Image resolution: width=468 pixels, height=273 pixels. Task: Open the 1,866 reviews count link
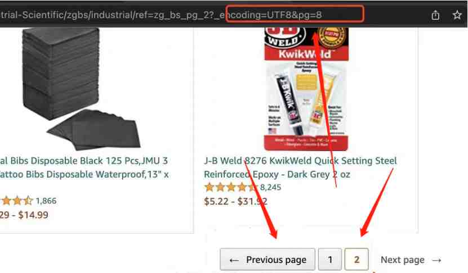point(46,201)
